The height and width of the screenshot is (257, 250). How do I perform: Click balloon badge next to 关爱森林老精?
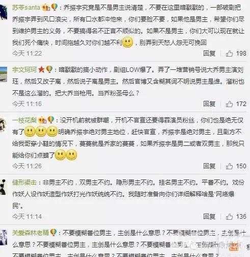53,232
